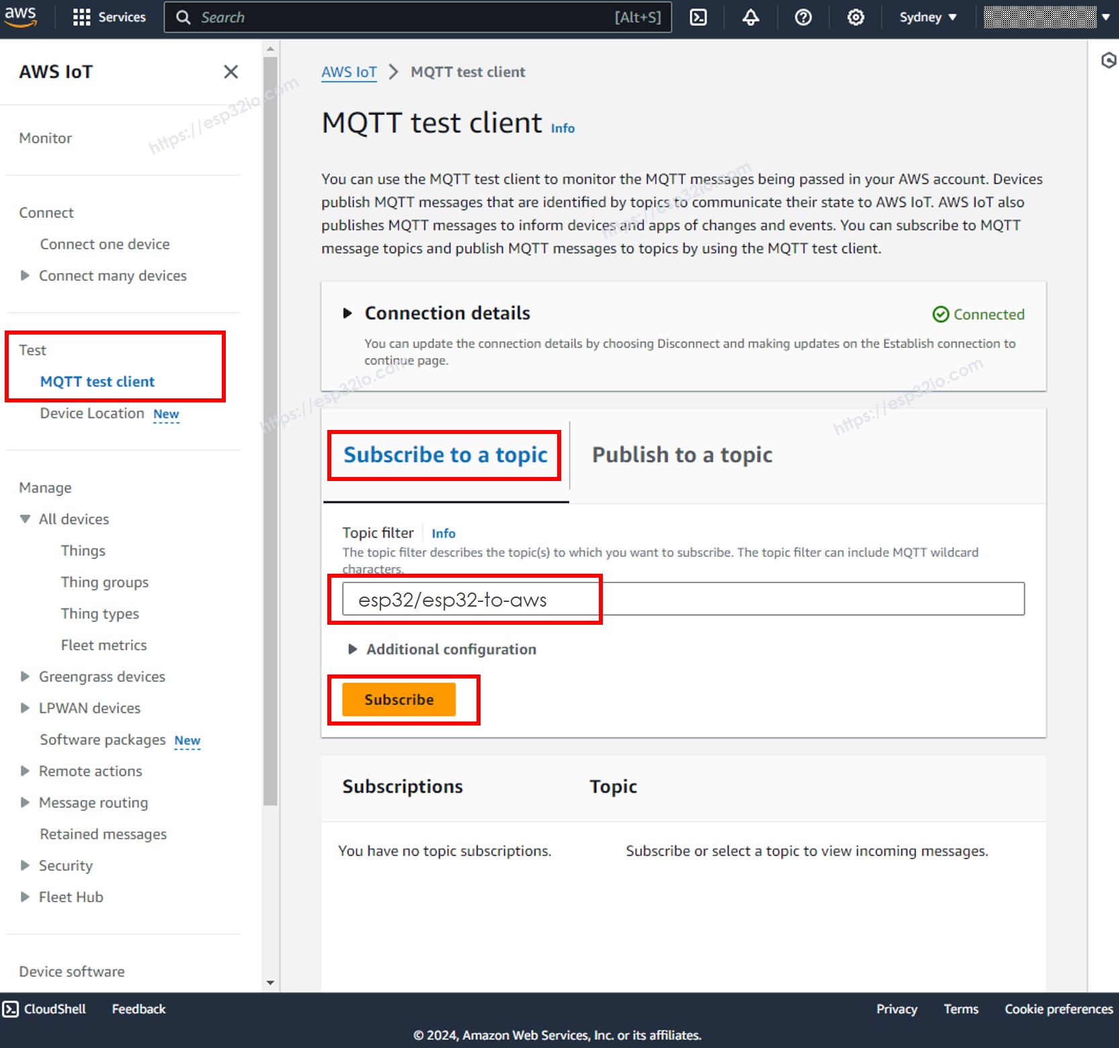Switch to the Publish to a topic tab
The height and width of the screenshot is (1048, 1119).
(x=681, y=455)
